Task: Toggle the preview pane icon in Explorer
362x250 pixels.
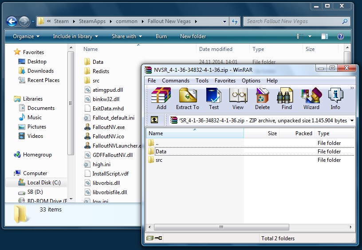Action: pos(325,36)
